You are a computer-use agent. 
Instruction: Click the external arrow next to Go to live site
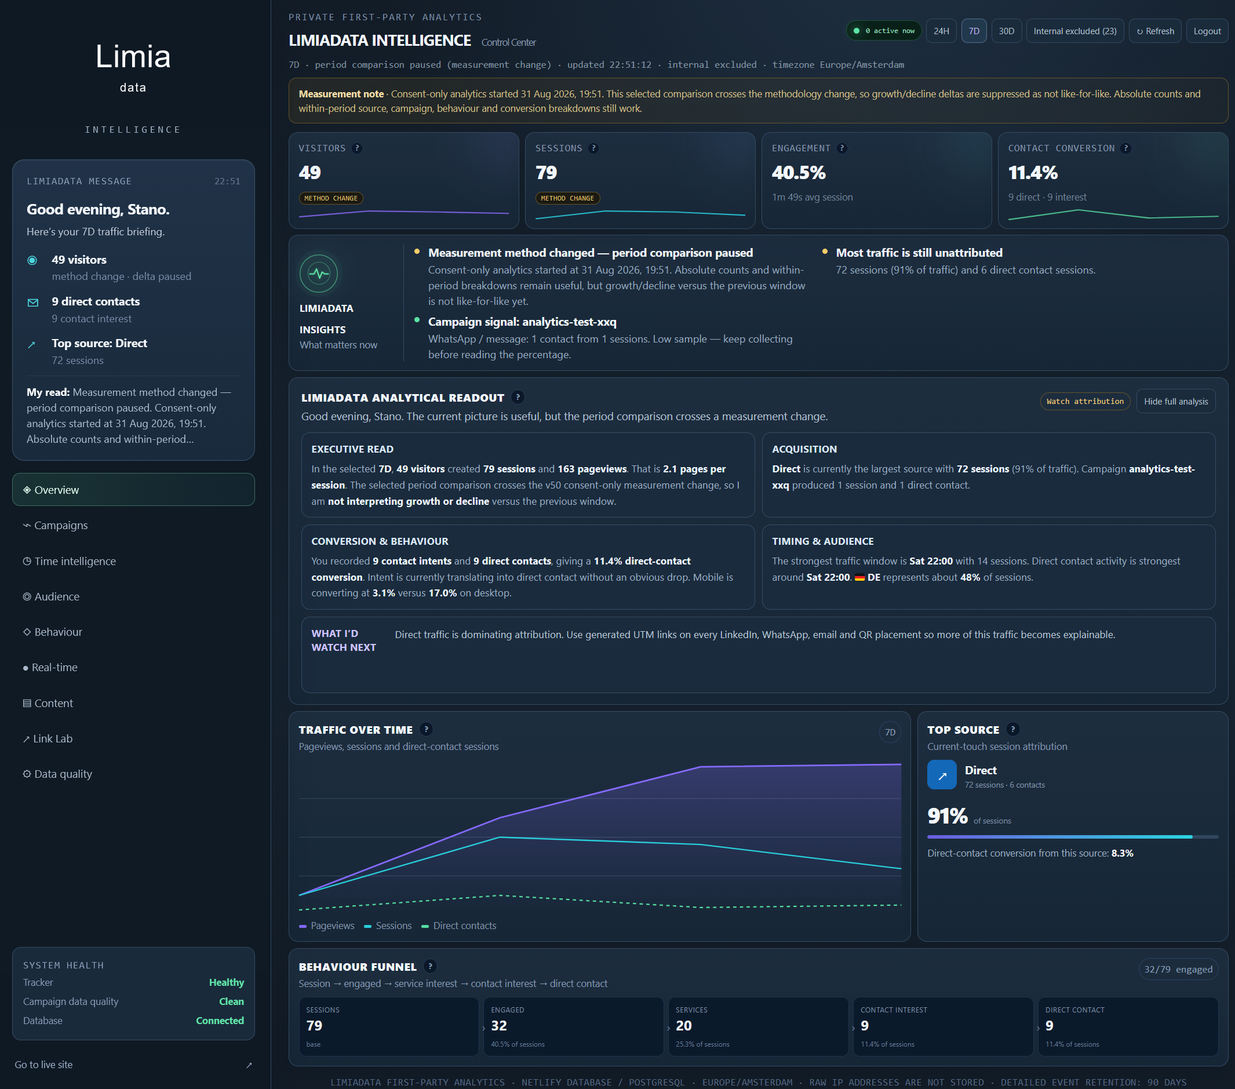[249, 1065]
